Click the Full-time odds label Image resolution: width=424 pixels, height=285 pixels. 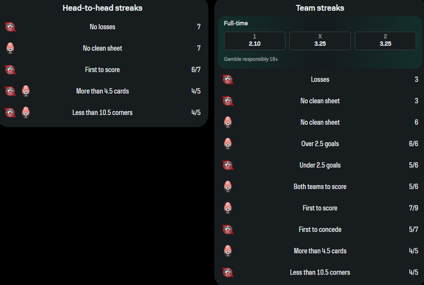(x=236, y=23)
